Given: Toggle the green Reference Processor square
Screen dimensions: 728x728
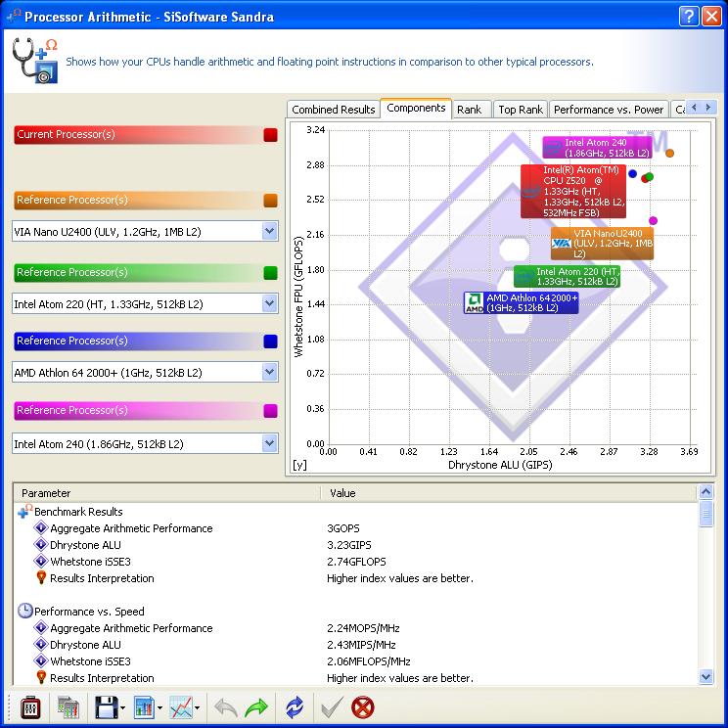Looking at the screenshot, I should [x=270, y=273].
